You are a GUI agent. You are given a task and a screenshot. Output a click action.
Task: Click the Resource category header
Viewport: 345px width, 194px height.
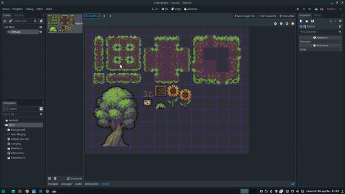(x=320, y=38)
